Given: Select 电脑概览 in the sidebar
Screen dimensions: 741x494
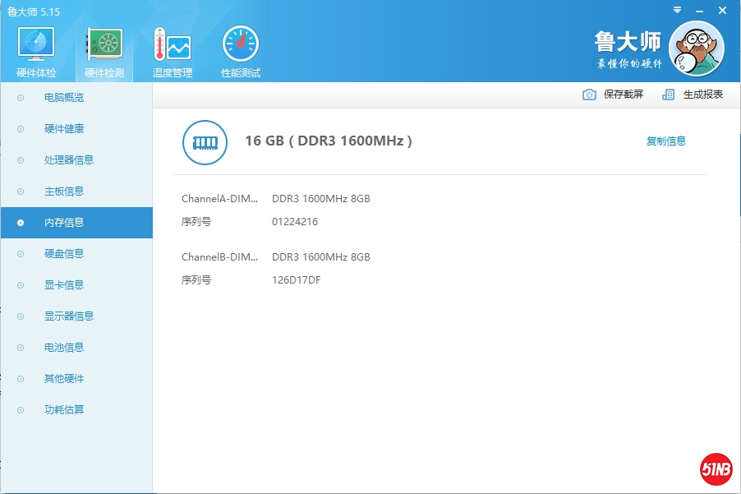Looking at the screenshot, I should pyautogui.click(x=64, y=98).
